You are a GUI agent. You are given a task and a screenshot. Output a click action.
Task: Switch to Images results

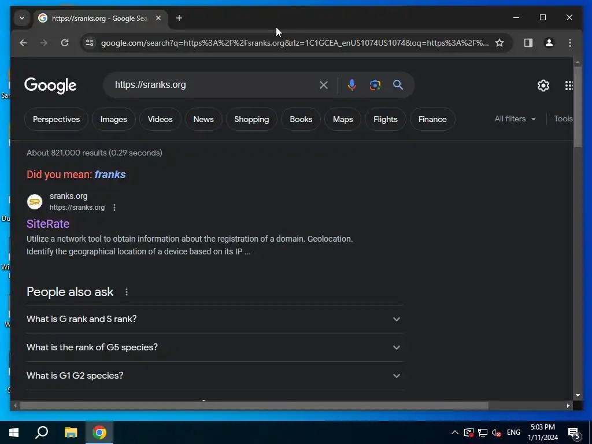point(114,119)
